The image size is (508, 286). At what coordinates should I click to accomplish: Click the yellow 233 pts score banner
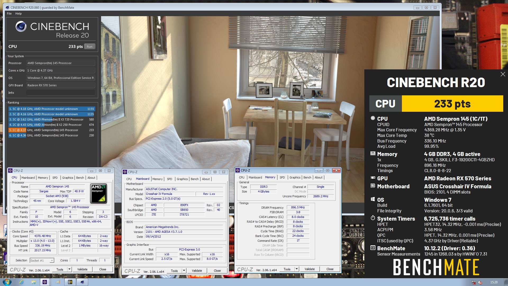click(x=452, y=104)
